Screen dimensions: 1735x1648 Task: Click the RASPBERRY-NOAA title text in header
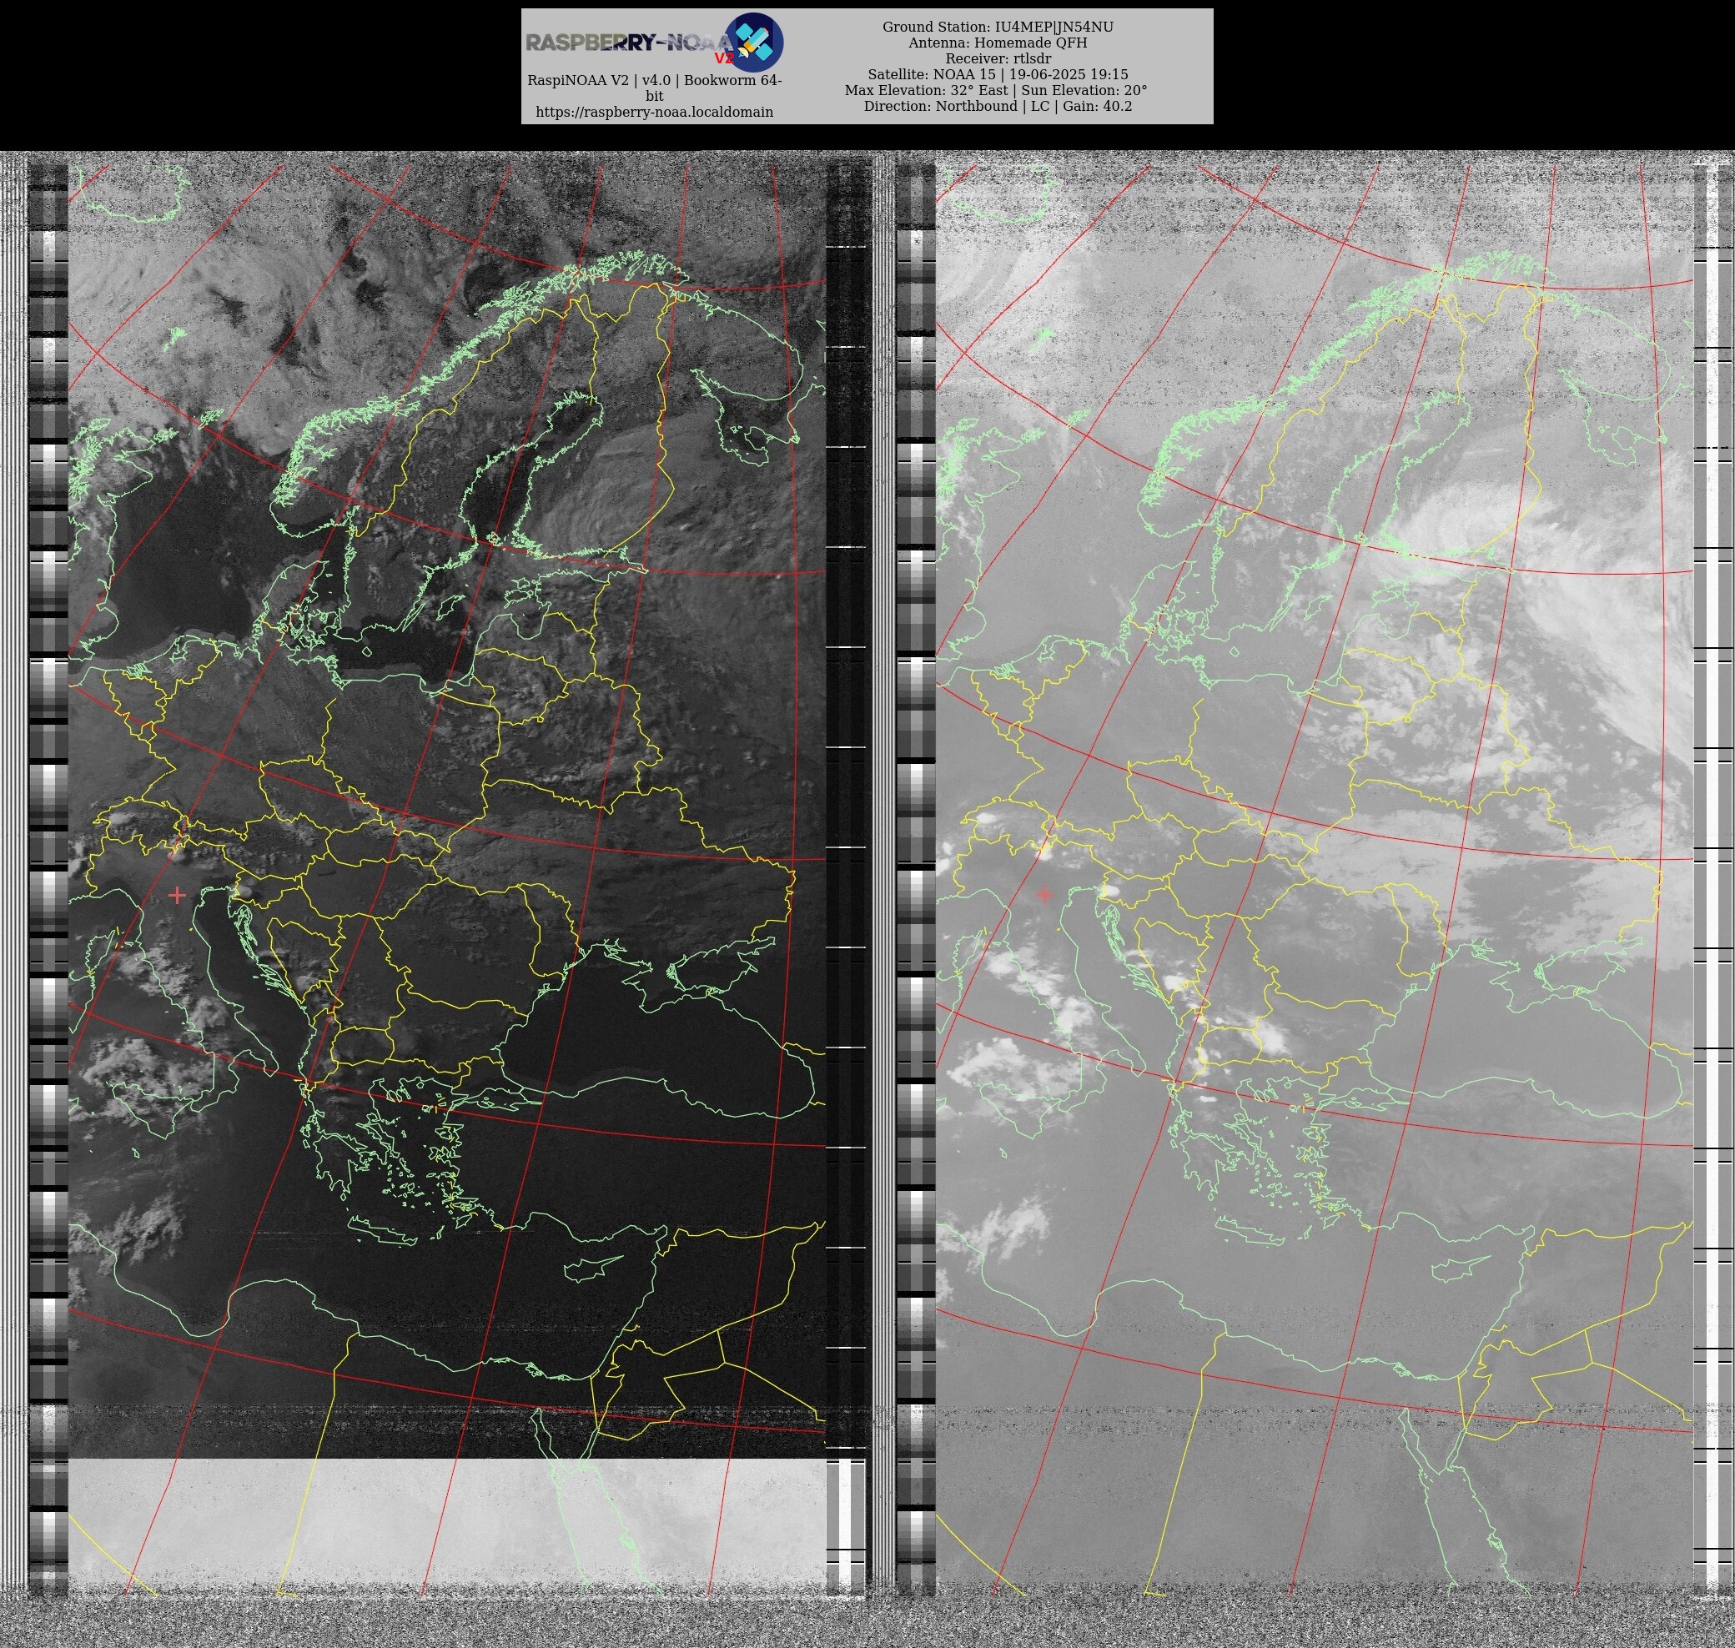click(628, 43)
